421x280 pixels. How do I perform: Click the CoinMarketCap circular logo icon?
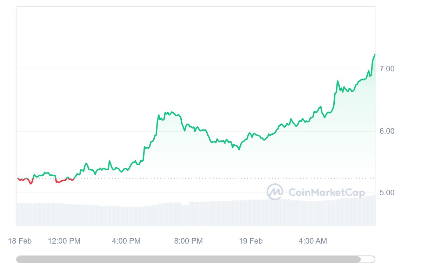point(275,192)
